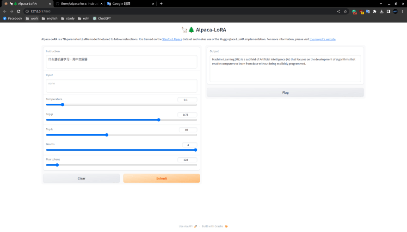Edit the Beams value field 4
Image resolution: width=407 pixels, height=232 pixels.
(x=190, y=145)
